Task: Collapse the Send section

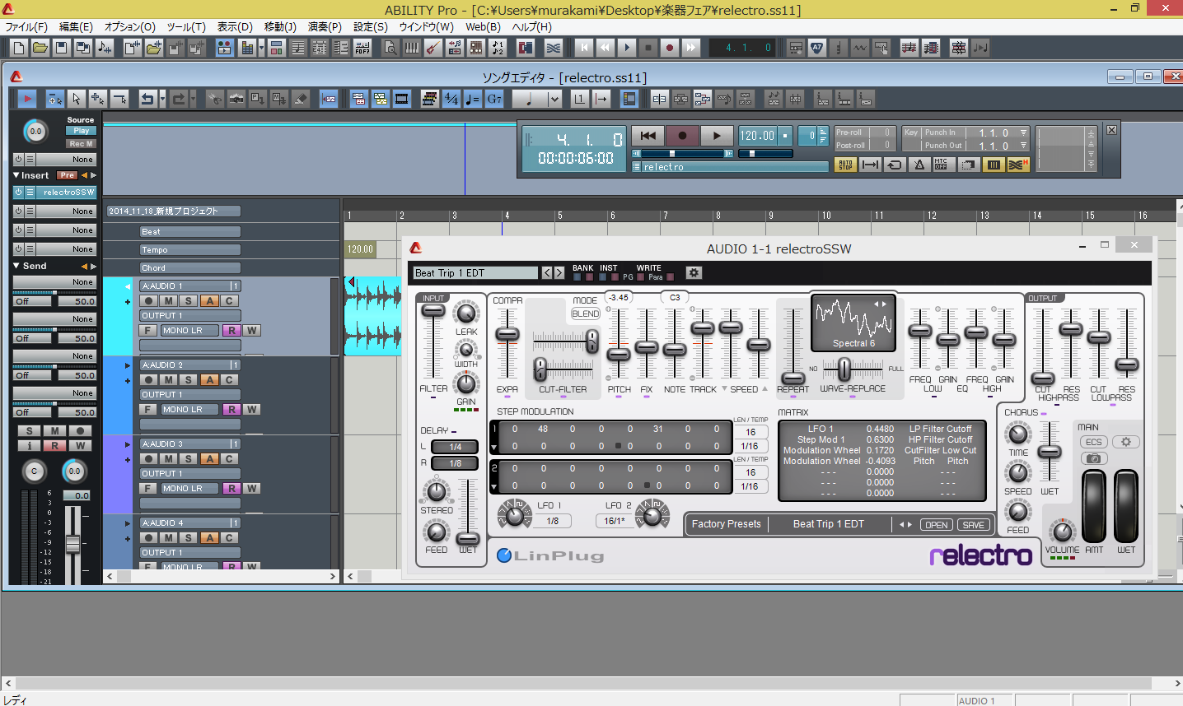Action: point(16,266)
